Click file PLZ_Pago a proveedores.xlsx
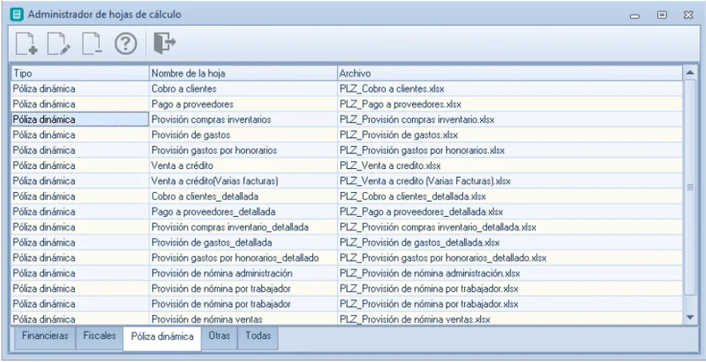 click(400, 104)
